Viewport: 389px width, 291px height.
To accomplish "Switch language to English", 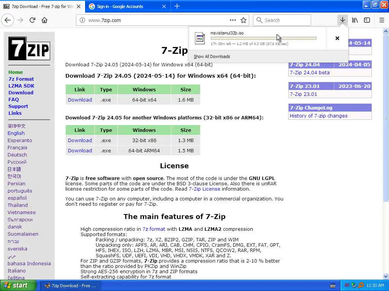I will pyautogui.click(x=16, y=133).
